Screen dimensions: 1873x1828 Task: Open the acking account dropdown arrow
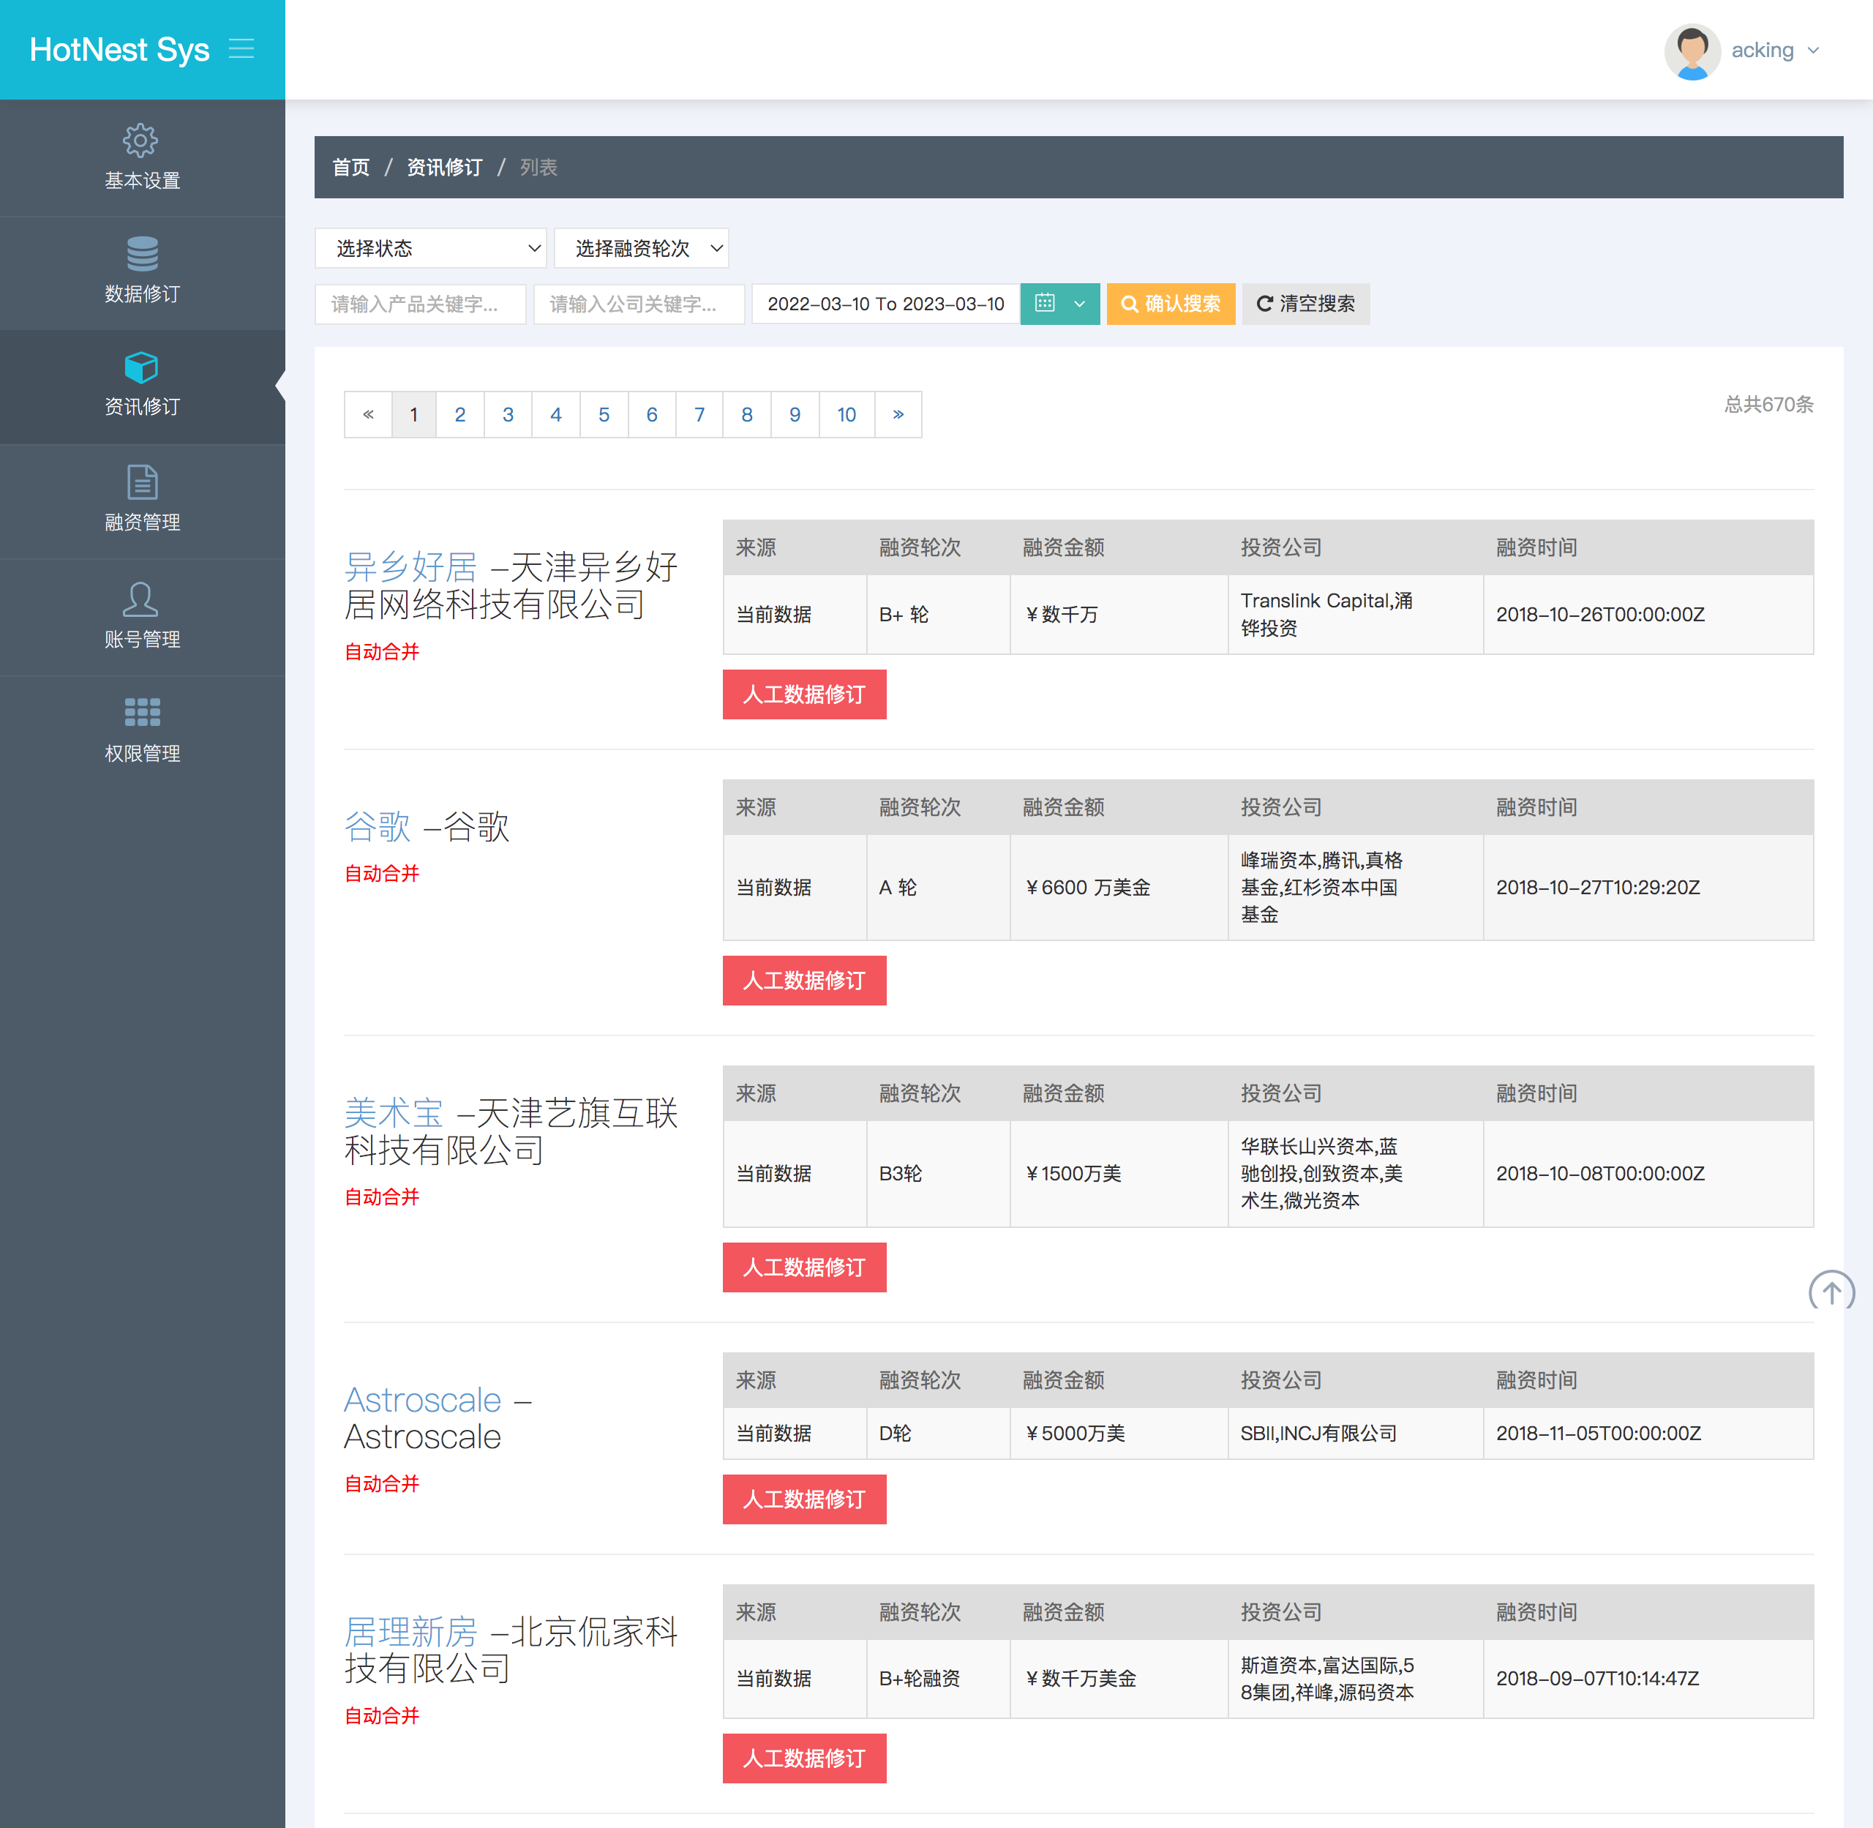pyautogui.click(x=1814, y=51)
